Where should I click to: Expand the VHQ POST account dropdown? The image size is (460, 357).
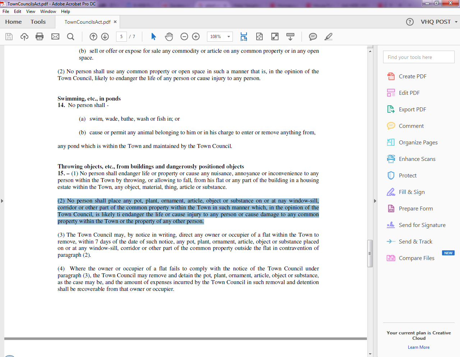click(456, 22)
